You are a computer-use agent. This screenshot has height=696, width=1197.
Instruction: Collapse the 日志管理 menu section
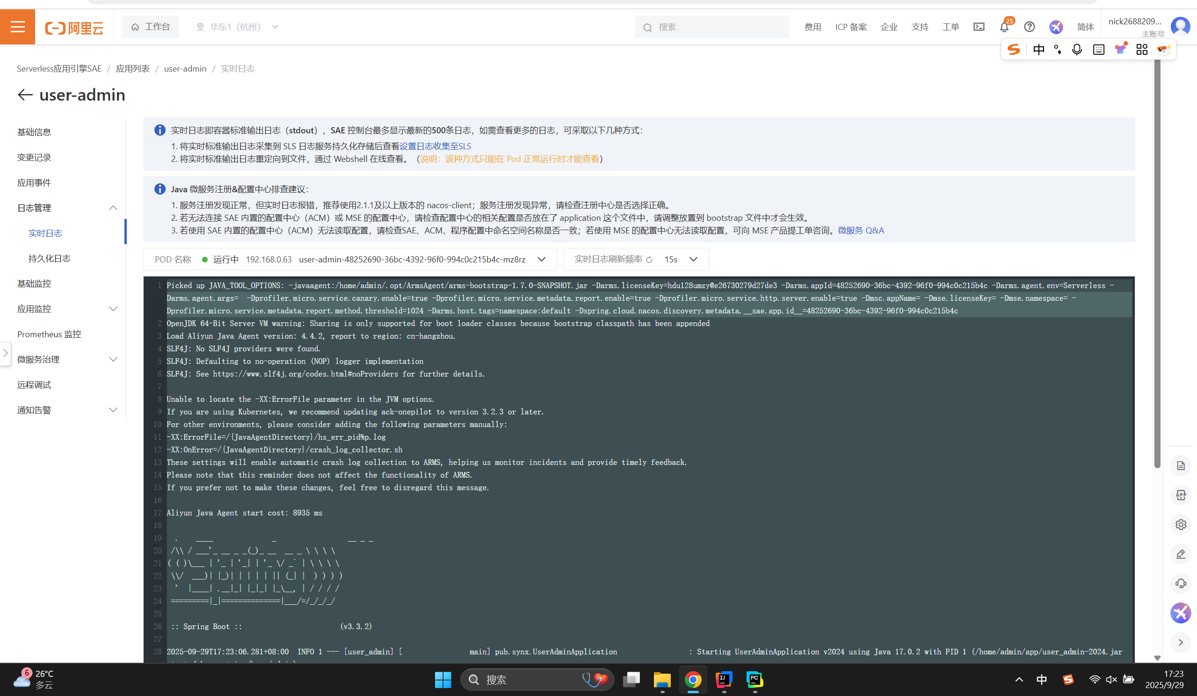(x=113, y=208)
